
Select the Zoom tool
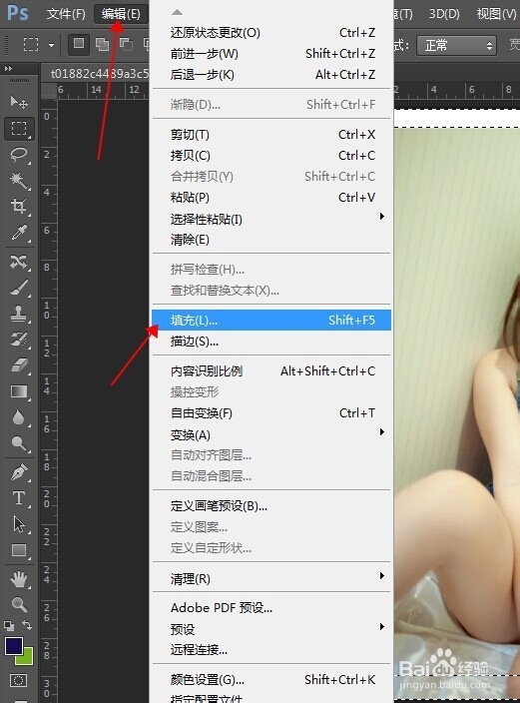tap(19, 605)
